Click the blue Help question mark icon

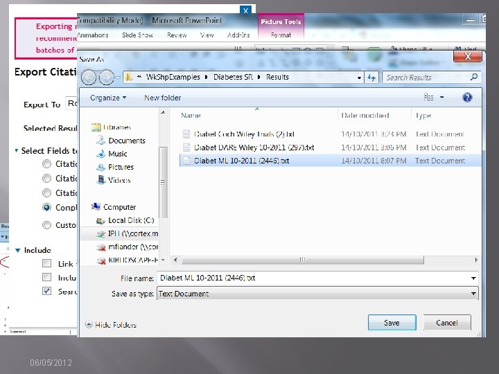[x=467, y=98]
